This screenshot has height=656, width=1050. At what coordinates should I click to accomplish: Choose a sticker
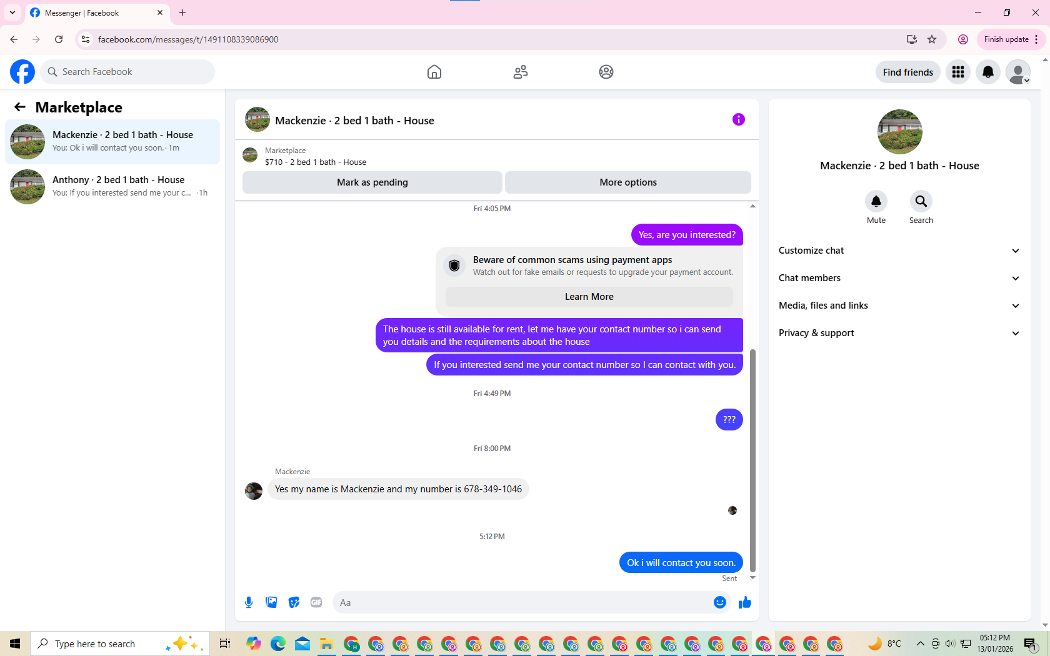pyautogui.click(x=294, y=602)
